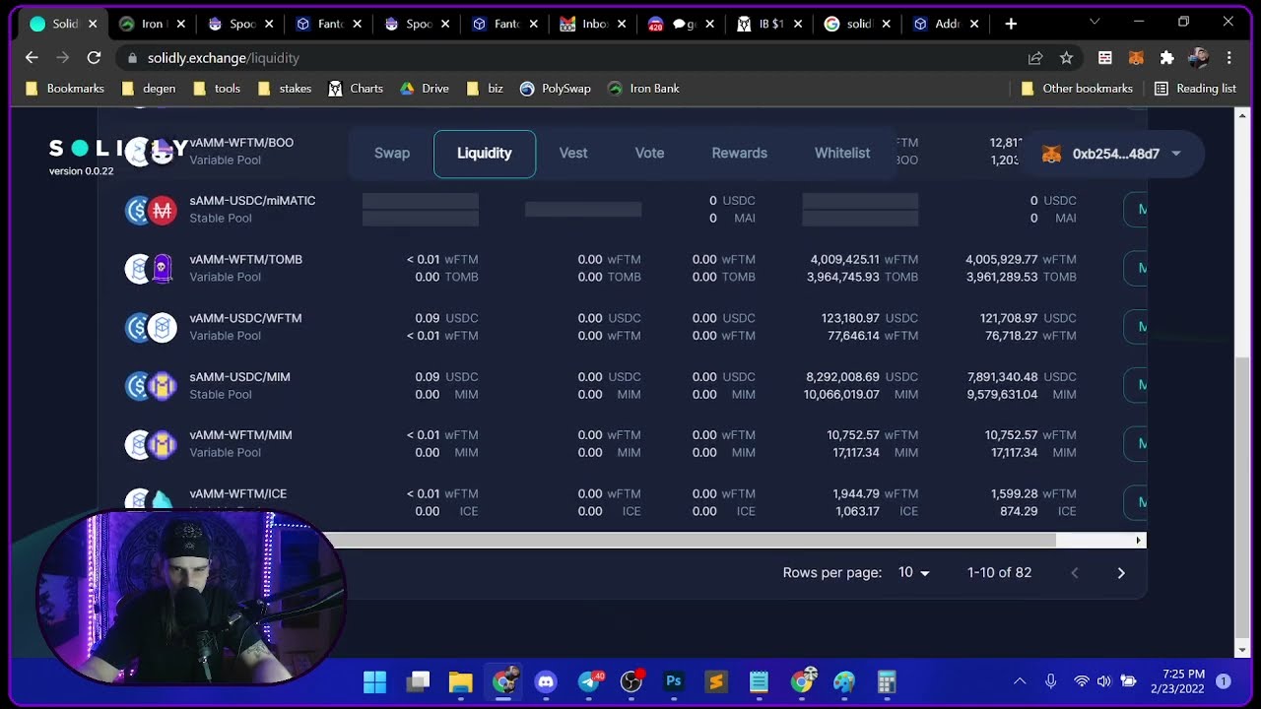Click the vAMM-WFTM/ICE pool name
This screenshot has height=709, width=1261.
click(x=238, y=494)
